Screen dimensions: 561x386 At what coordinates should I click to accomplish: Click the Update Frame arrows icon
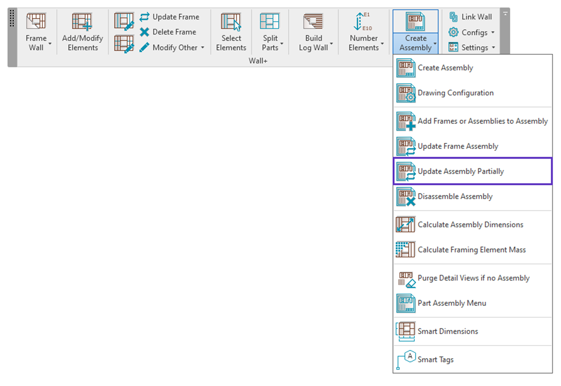145,17
